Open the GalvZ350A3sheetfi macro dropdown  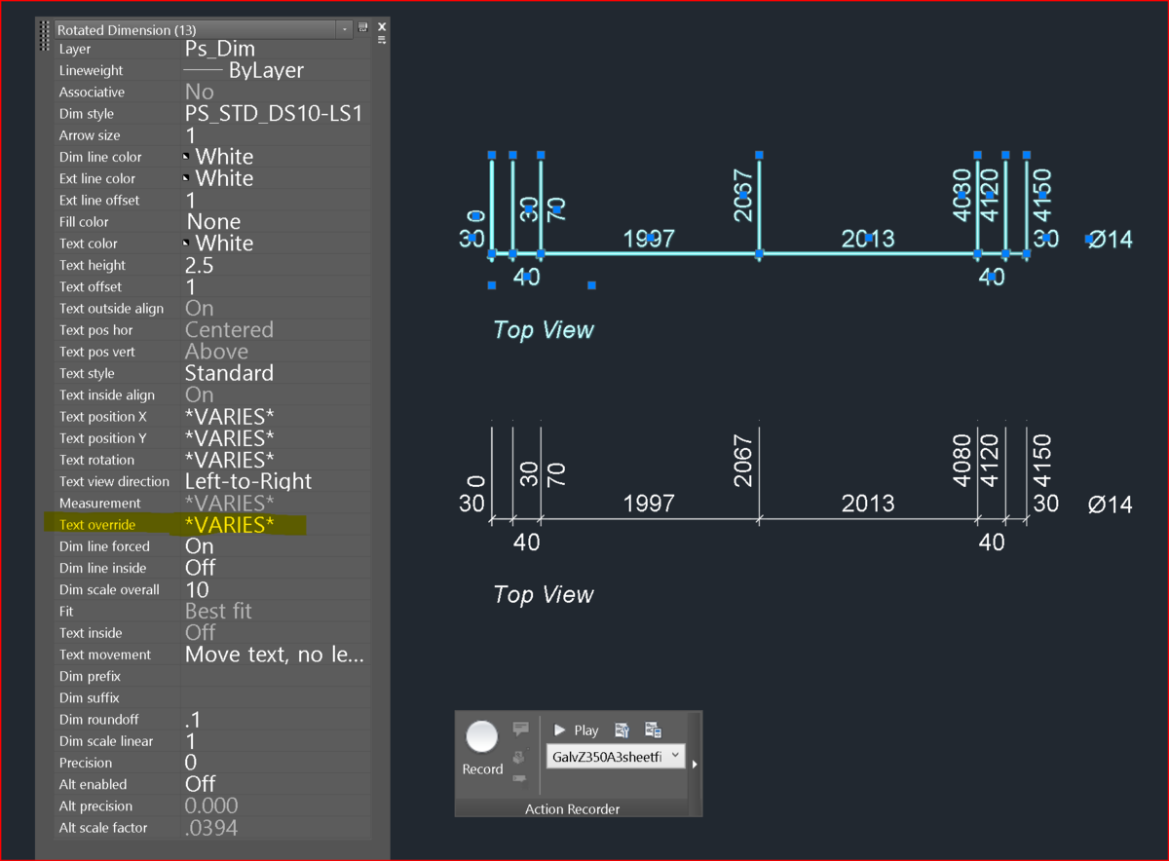616,756
